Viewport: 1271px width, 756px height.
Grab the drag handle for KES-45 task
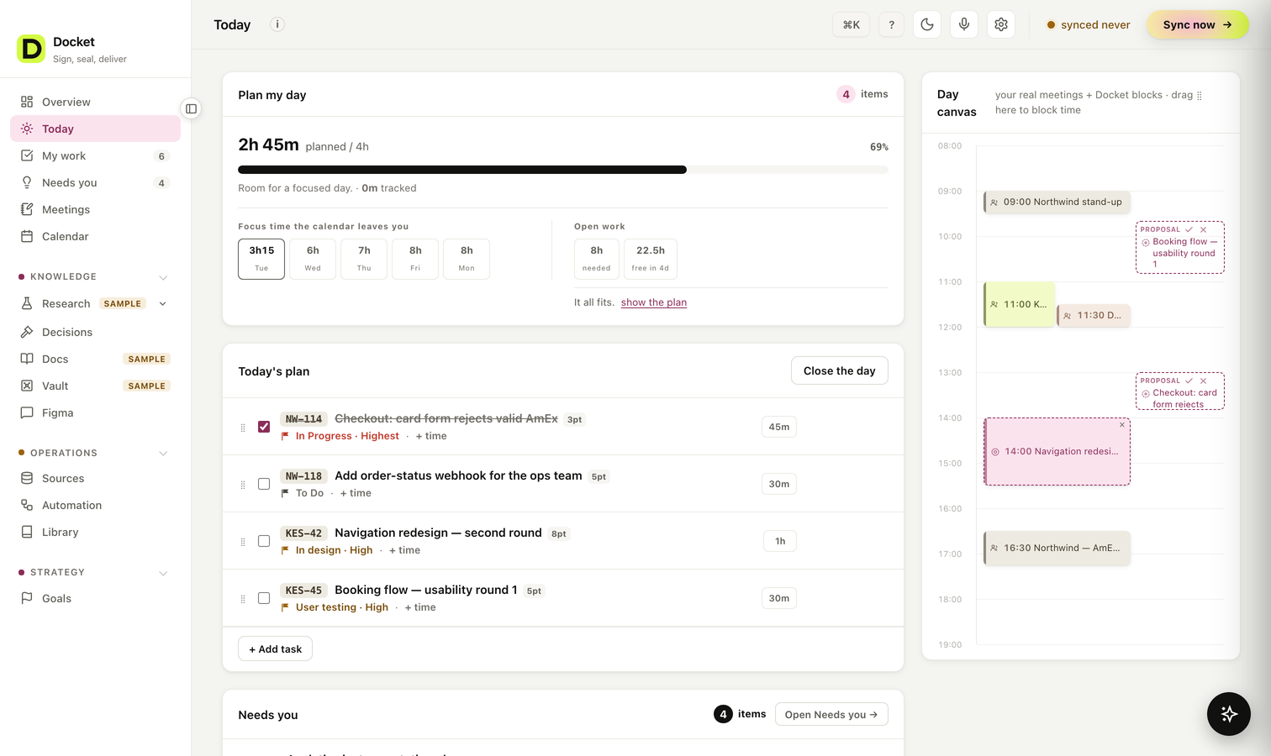tap(243, 599)
